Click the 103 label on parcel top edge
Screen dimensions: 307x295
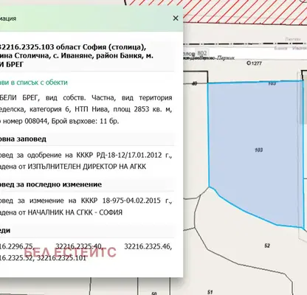coord(272,83)
